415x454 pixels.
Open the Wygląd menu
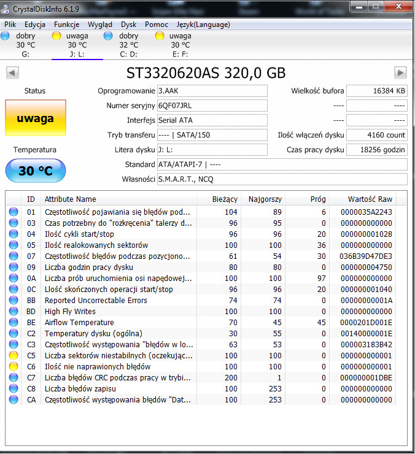pyautogui.click(x=100, y=25)
